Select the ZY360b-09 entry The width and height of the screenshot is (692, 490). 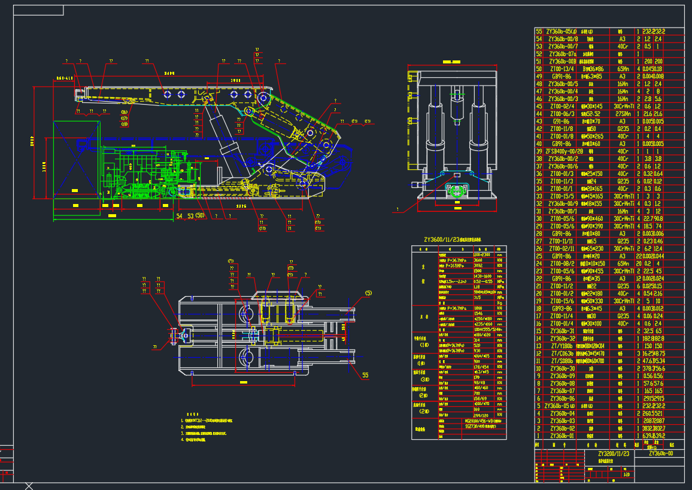point(562,377)
